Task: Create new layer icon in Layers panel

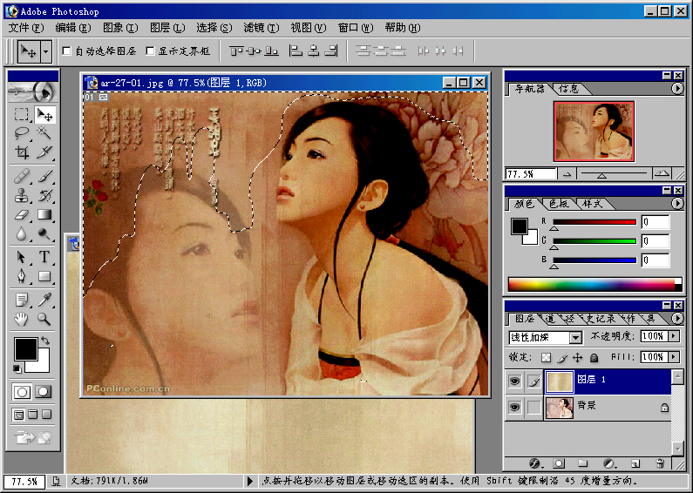Action: click(635, 463)
